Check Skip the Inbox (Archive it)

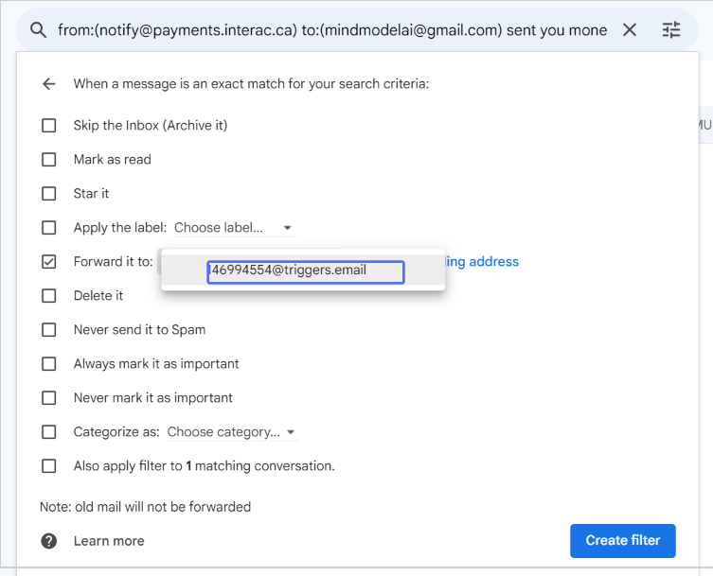click(x=48, y=126)
